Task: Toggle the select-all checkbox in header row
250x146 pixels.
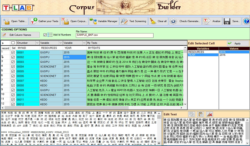Action: (x=13, y=43)
